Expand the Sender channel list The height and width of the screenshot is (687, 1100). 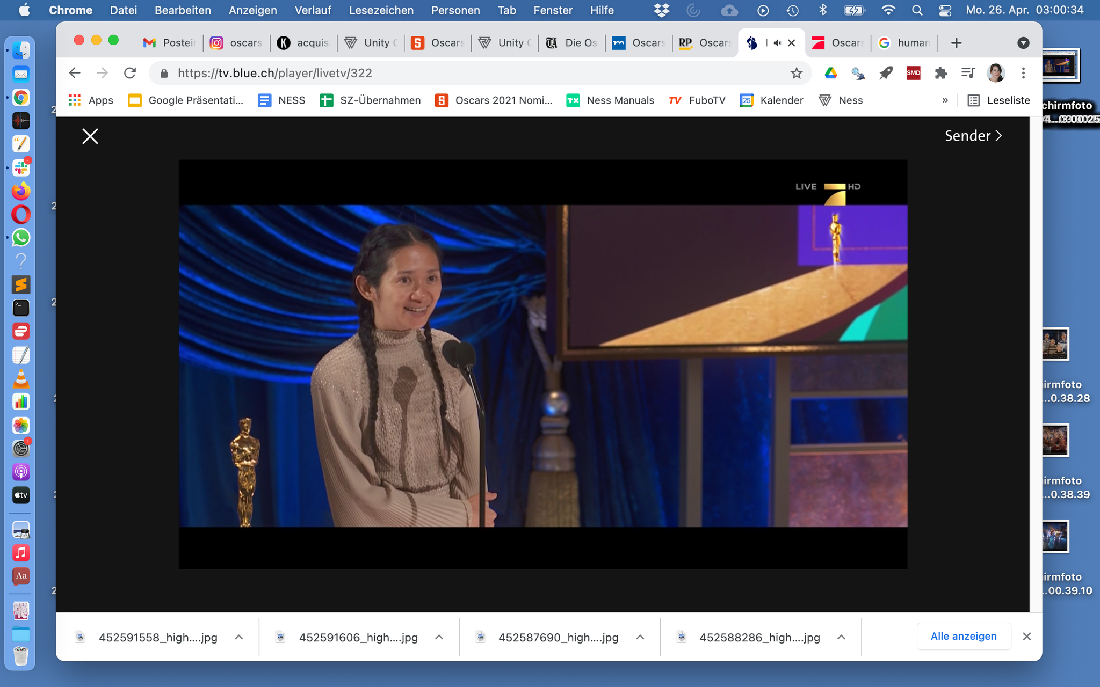pyautogui.click(x=973, y=136)
